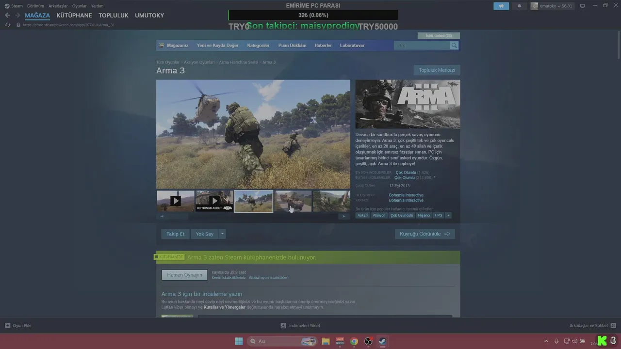Open Voicemeeter from taskbar
Image resolution: width=621 pixels, height=349 pixels.
tap(340, 341)
